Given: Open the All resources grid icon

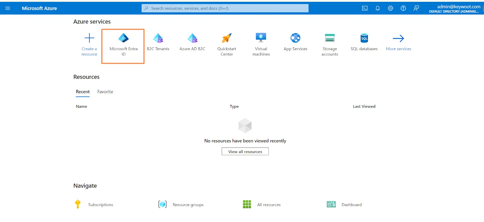Looking at the screenshot, I should [x=247, y=204].
